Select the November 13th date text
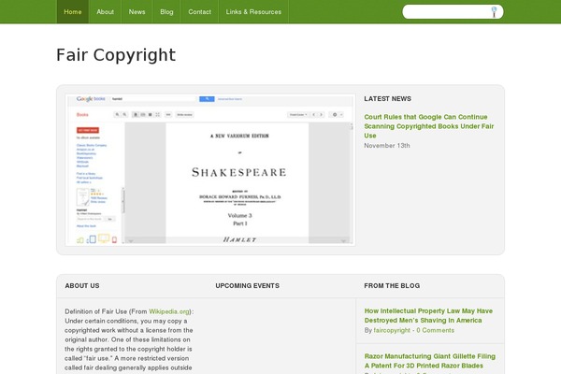This screenshot has width=561, height=374. point(387,146)
